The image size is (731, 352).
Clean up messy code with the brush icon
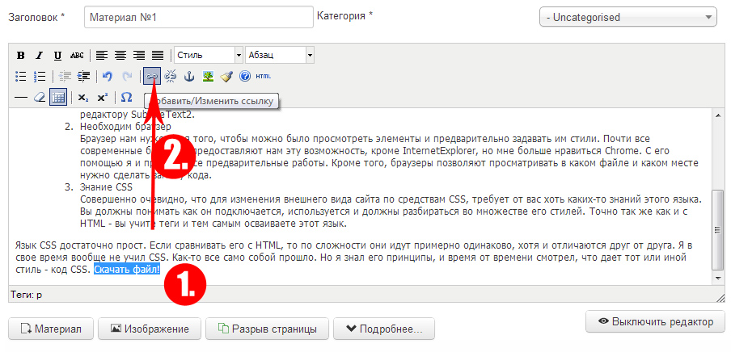coord(226,77)
